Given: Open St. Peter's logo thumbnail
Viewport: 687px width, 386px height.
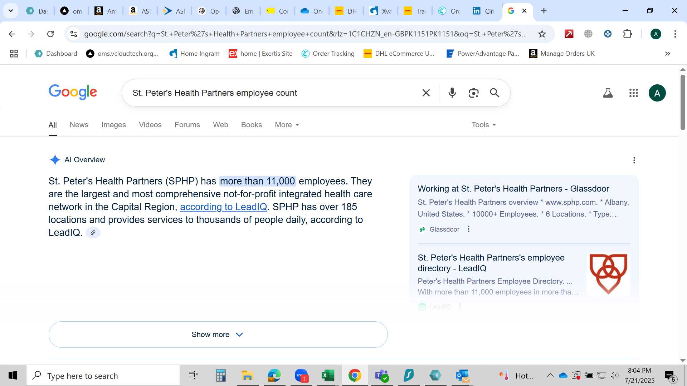Looking at the screenshot, I should click(x=608, y=274).
